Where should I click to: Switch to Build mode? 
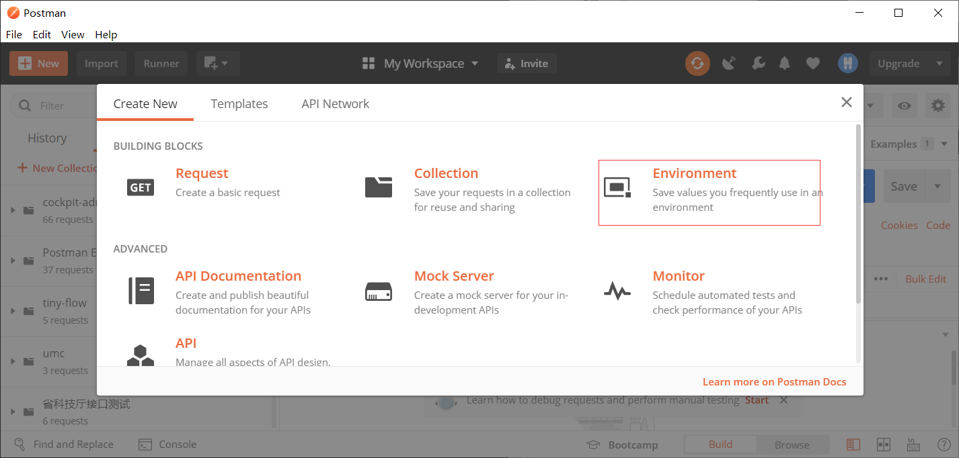point(720,445)
